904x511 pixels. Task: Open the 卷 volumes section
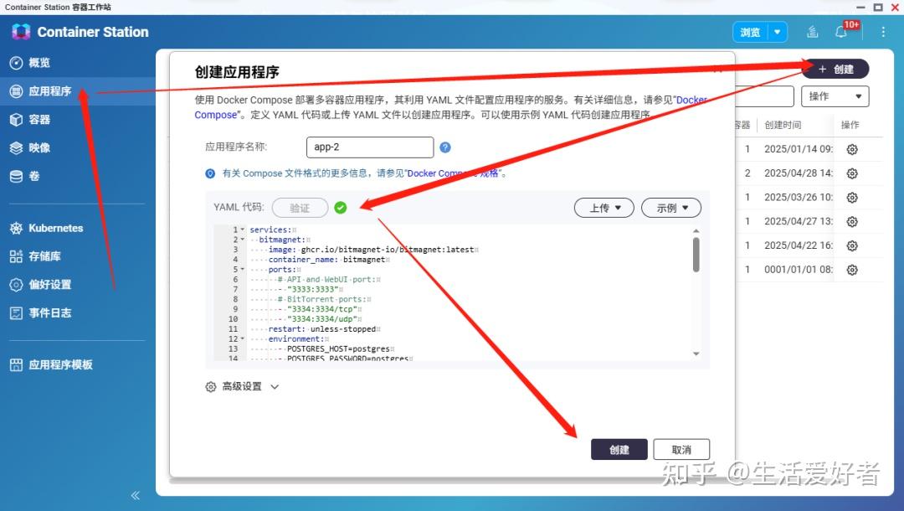tap(25, 176)
